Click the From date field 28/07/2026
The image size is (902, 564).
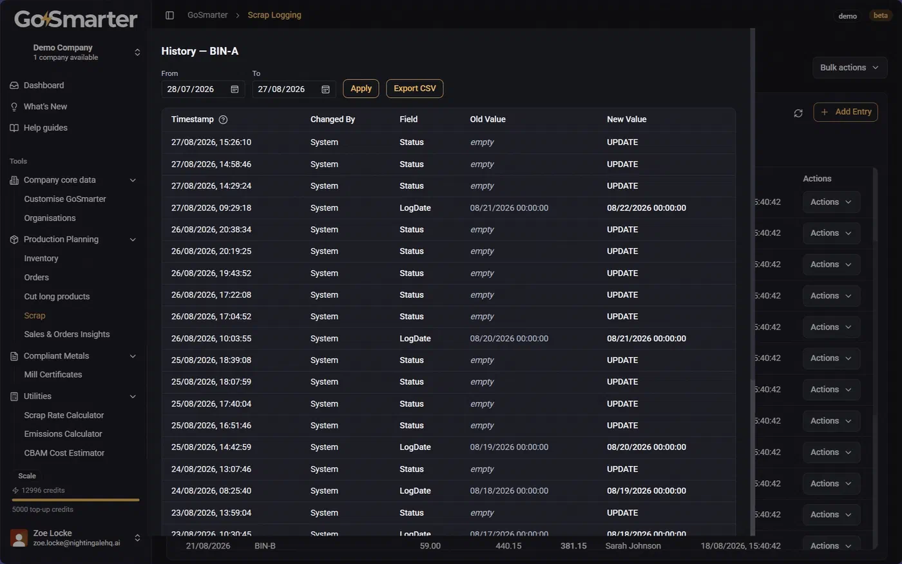point(203,89)
